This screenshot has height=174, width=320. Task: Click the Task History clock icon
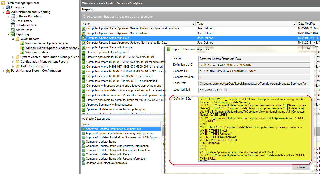[13, 21]
